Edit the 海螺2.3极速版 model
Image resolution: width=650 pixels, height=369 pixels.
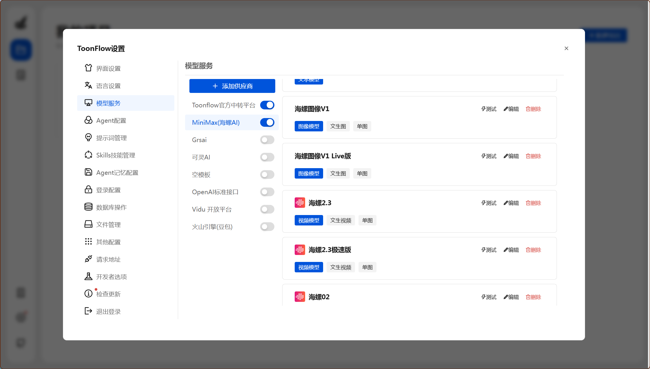511,250
